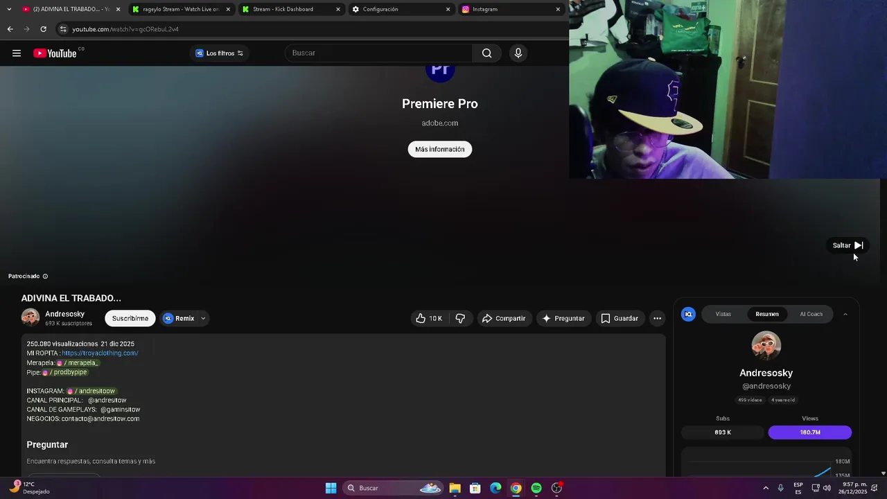Go to YouTube home via logo

[x=55, y=53]
